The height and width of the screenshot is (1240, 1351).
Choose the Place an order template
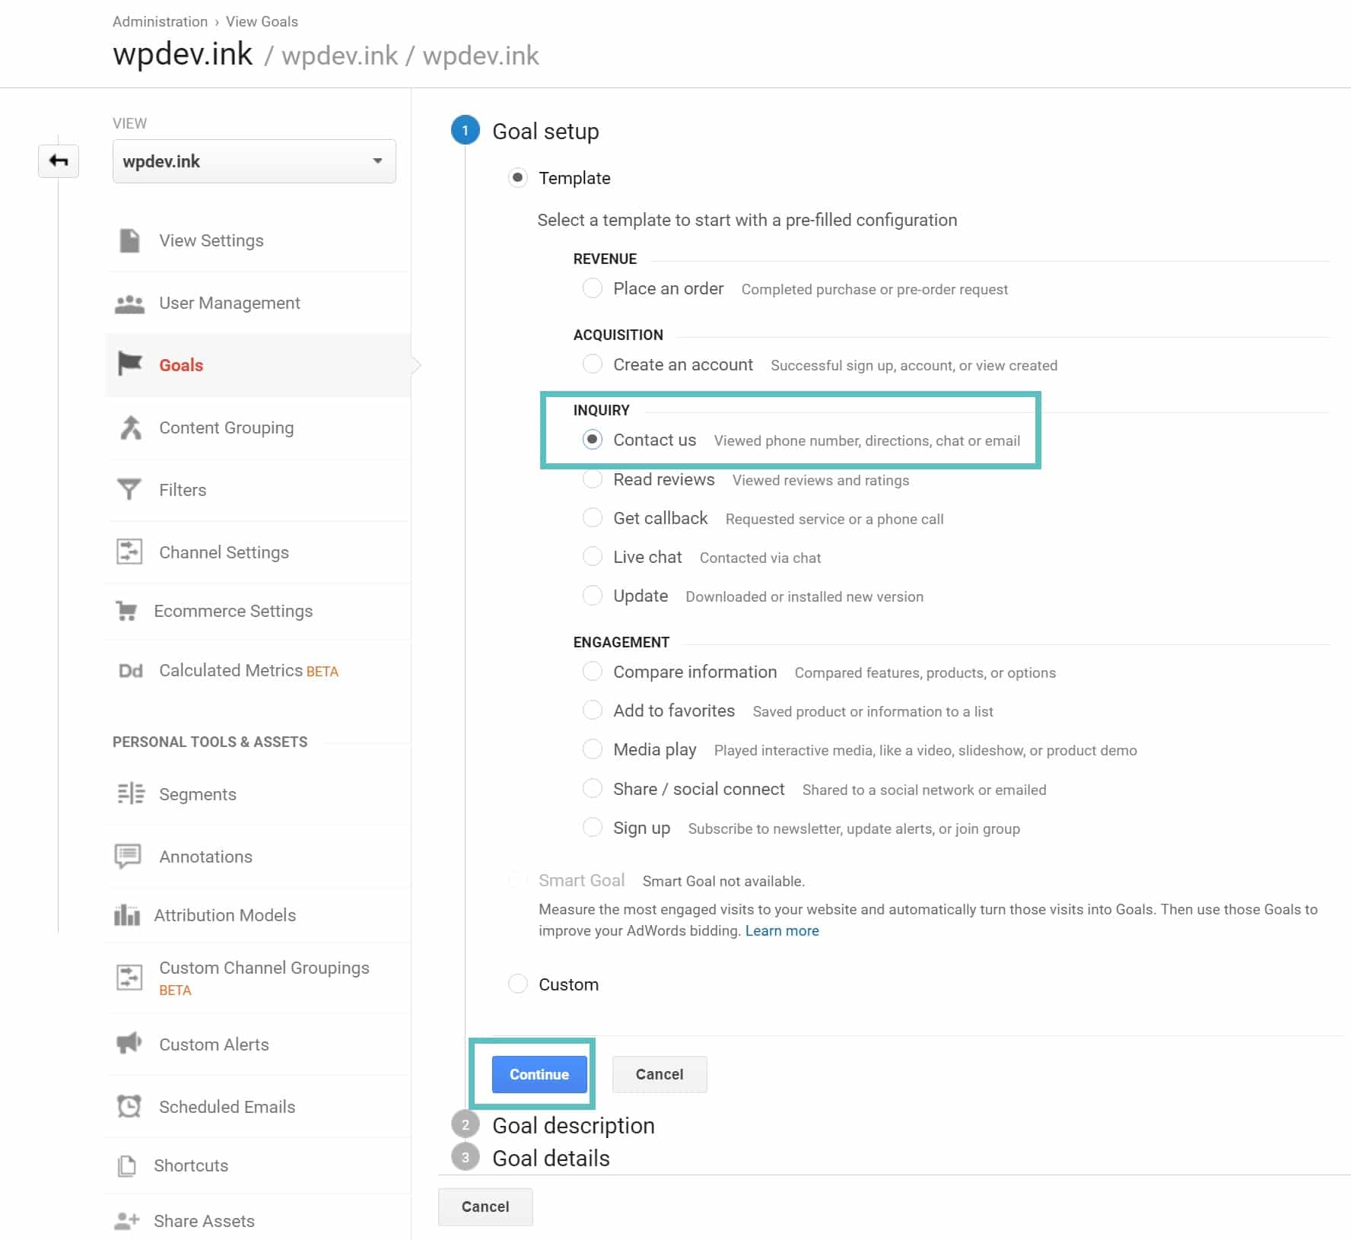click(x=593, y=288)
